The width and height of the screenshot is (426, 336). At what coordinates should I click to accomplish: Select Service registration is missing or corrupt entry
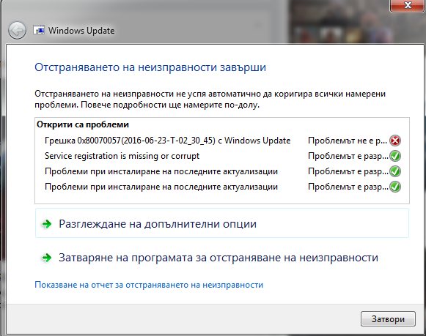pyautogui.click(x=122, y=156)
